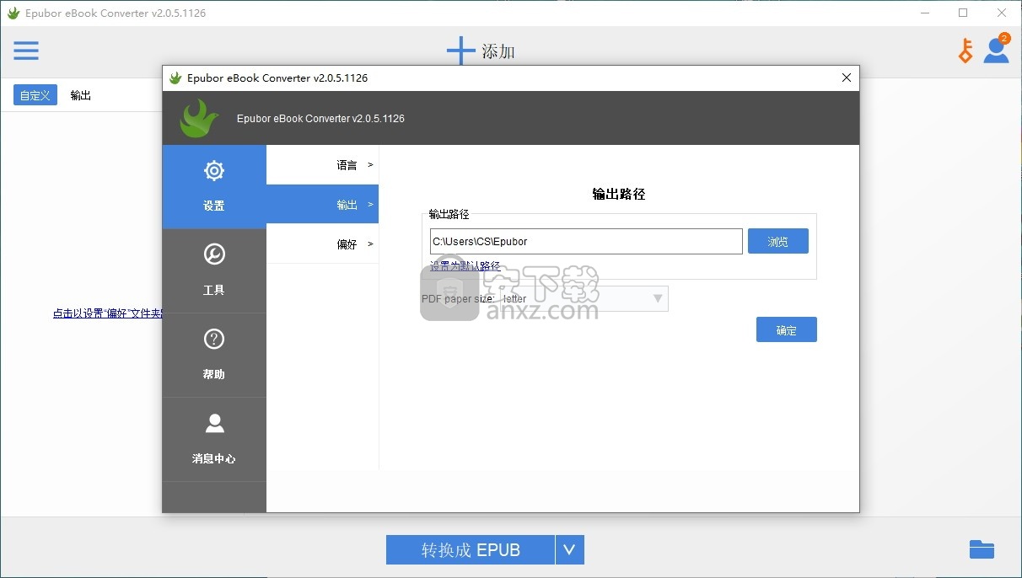Image resolution: width=1022 pixels, height=578 pixels.
Task: Open the 工具 wrench sidebar item
Action: coord(214,270)
